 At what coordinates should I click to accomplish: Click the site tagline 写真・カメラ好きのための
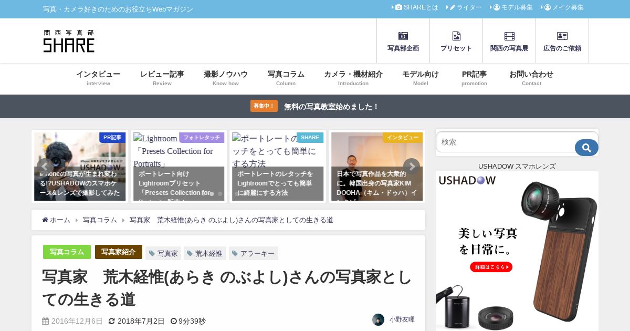pos(118,9)
